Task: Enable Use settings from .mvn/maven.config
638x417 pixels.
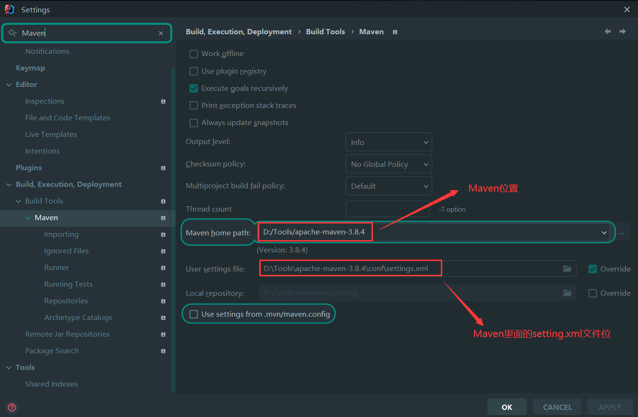Action: coord(193,314)
